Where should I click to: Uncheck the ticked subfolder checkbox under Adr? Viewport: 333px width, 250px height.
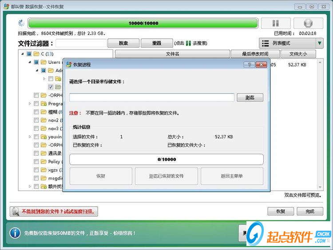(x=51, y=87)
